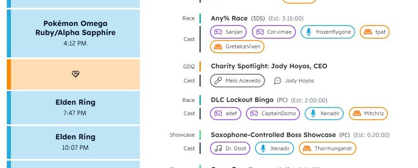Select the Mitchriz couch chip

(368, 114)
